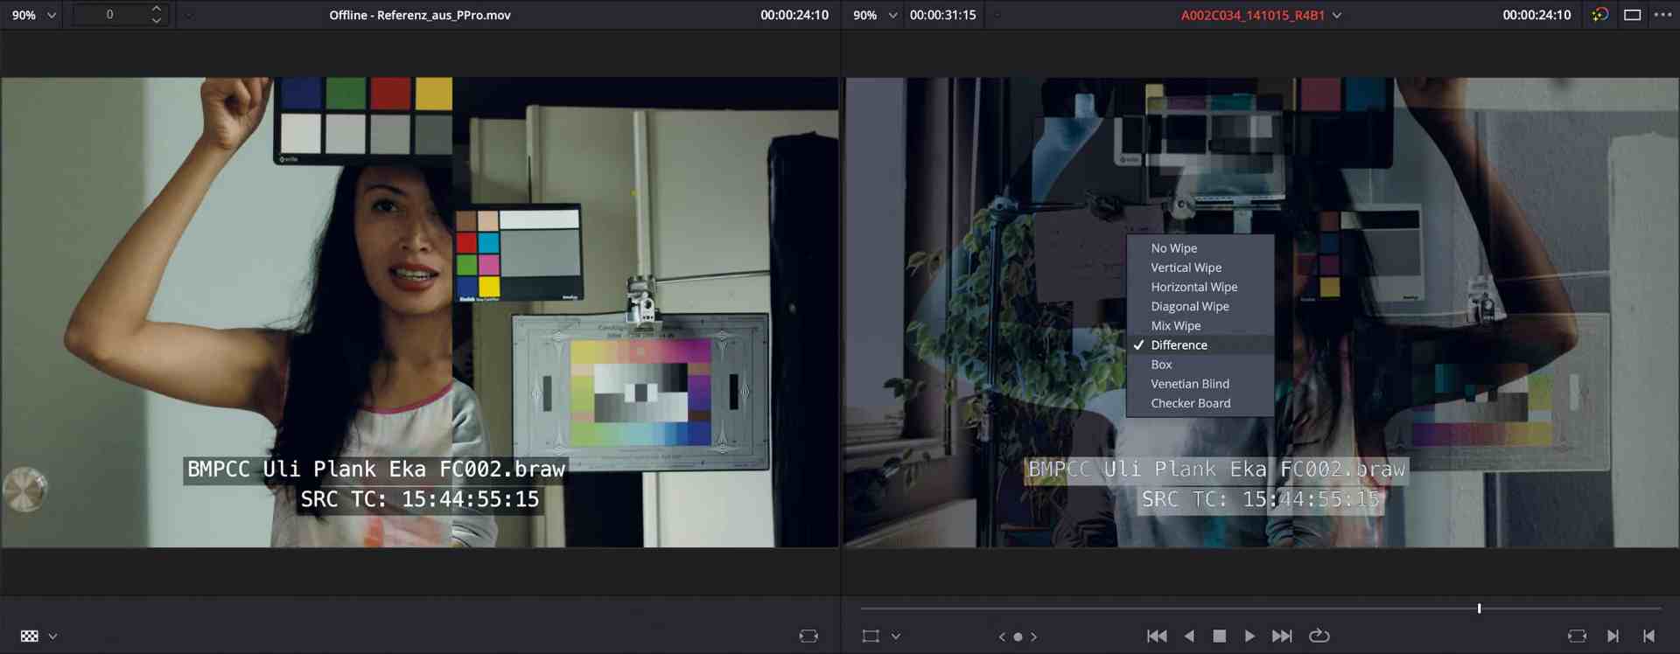Viewport: 1680px width, 654px height.
Task: Stop playback
Action: (x=1219, y=636)
